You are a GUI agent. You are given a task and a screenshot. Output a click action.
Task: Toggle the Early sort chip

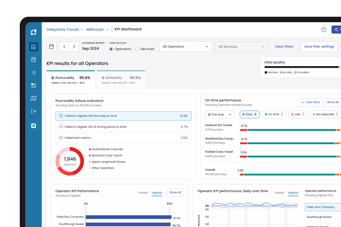(250, 115)
